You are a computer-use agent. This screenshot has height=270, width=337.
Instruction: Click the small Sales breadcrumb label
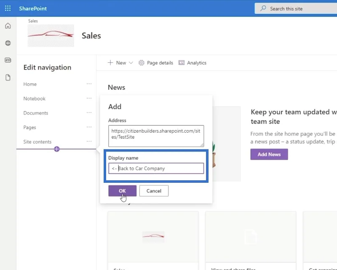(x=33, y=21)
